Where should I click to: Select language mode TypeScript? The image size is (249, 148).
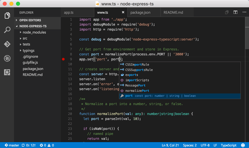[229, 145]
